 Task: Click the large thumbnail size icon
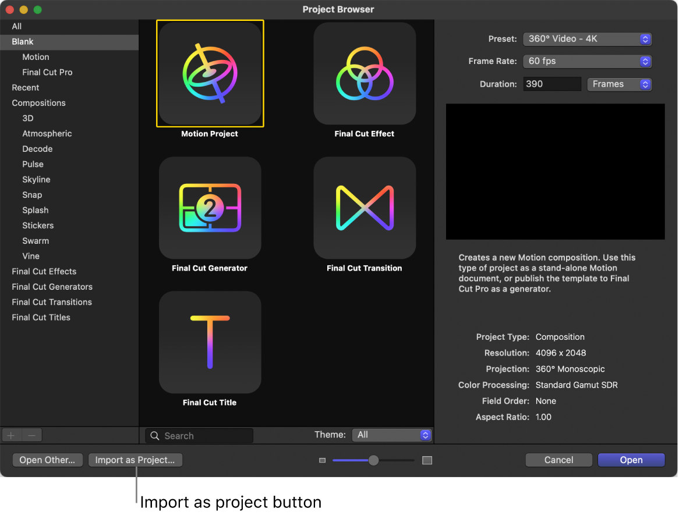(x=427, y=460)
